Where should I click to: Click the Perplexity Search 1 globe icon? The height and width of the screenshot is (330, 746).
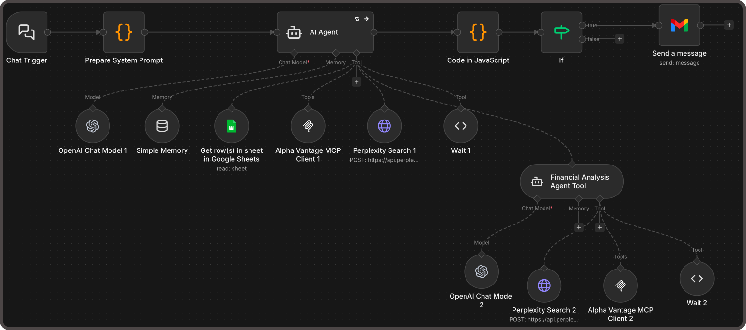pos(384,126)
